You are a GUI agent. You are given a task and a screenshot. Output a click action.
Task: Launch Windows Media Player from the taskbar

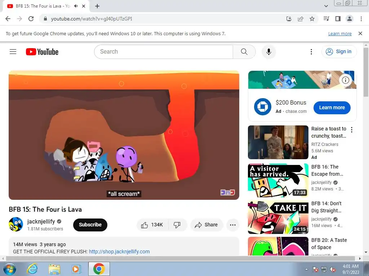(x=76, y=269)
